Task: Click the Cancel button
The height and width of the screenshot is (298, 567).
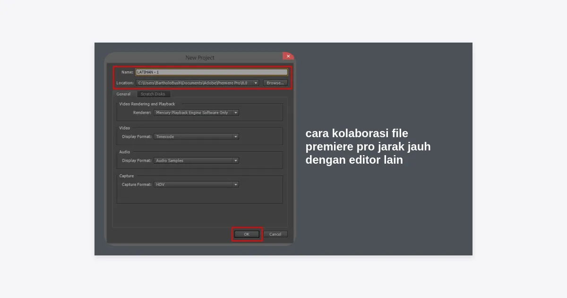Action: pos(275,234)
